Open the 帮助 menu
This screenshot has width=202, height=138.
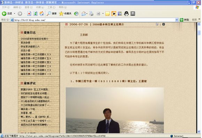[63, 7]
